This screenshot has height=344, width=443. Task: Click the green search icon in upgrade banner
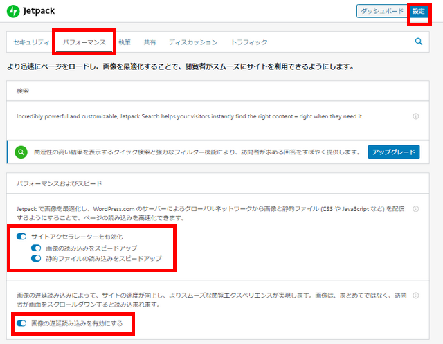21,152
